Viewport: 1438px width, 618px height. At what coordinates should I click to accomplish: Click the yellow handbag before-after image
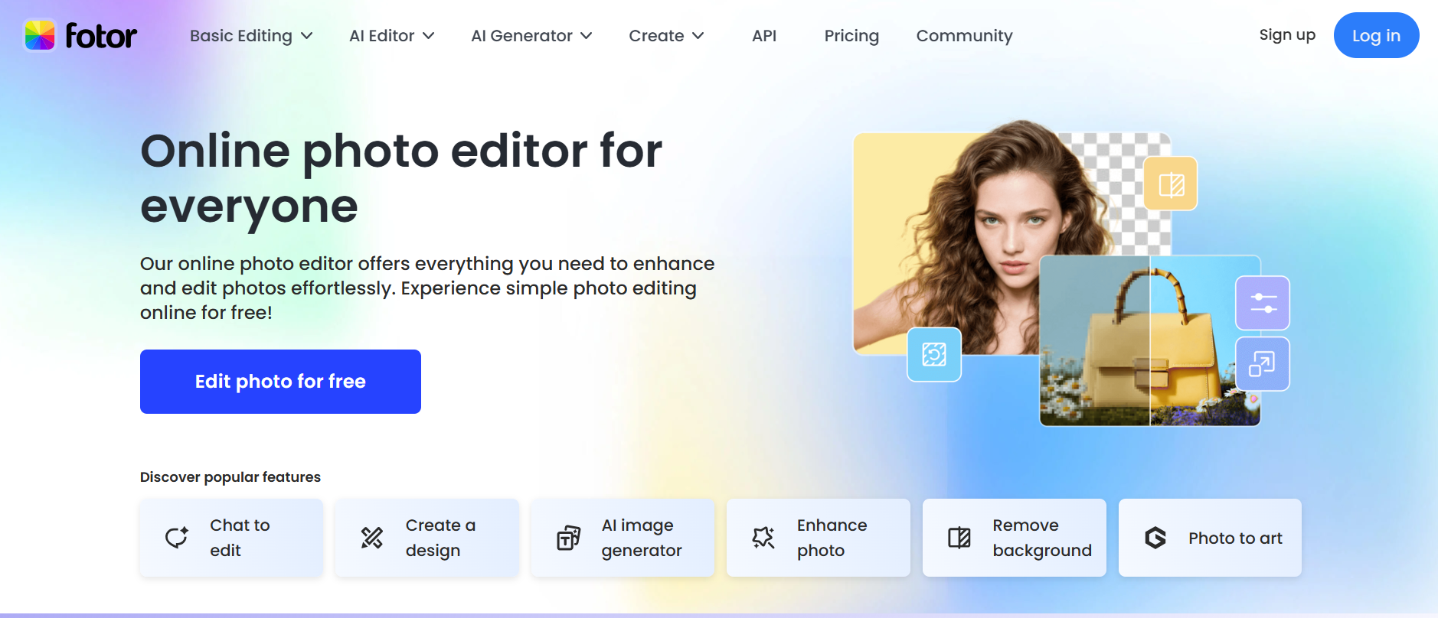pos(1150,340)
